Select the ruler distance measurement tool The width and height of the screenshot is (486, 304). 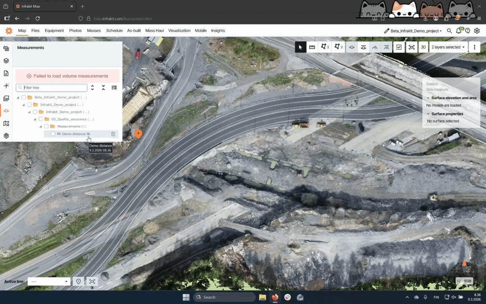coord(312,47)
